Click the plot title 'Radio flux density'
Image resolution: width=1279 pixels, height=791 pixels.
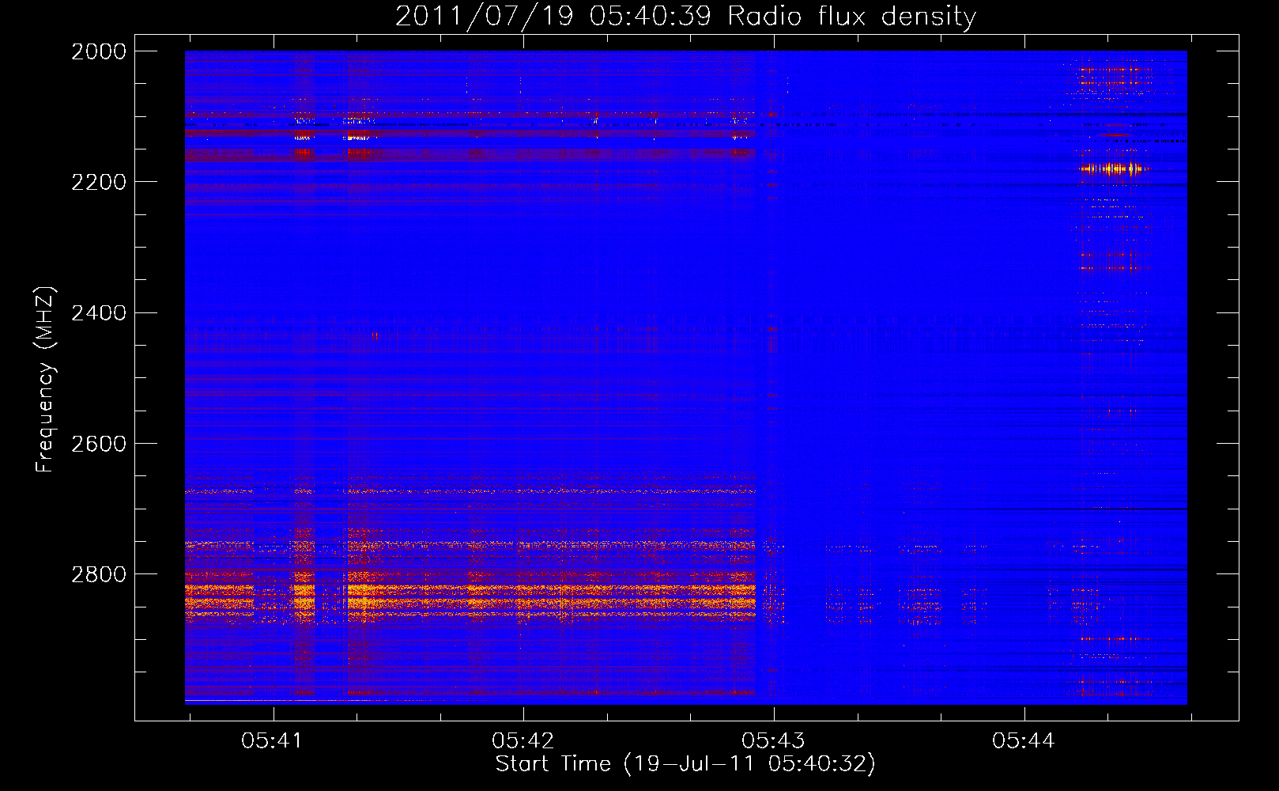coord(851,17)
